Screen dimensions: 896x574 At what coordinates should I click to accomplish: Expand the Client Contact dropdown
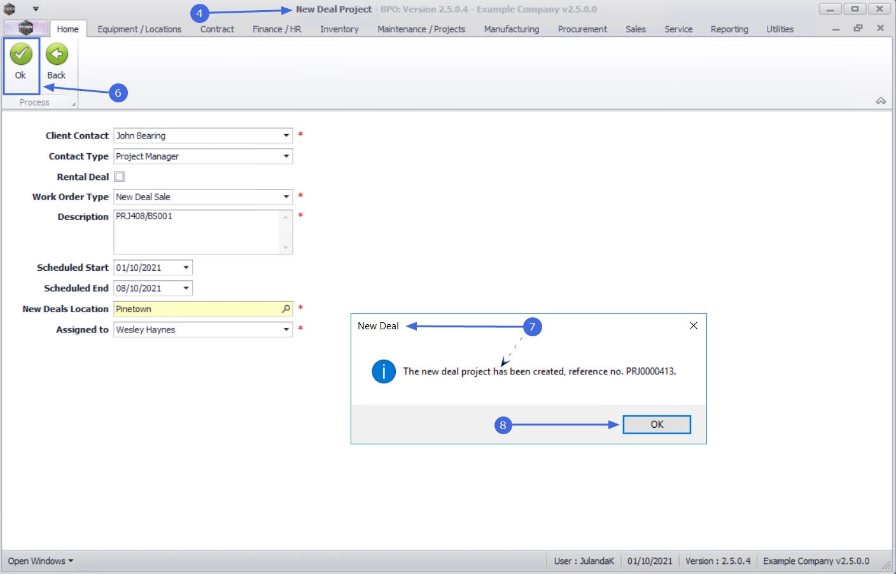(x=286, y=135)
